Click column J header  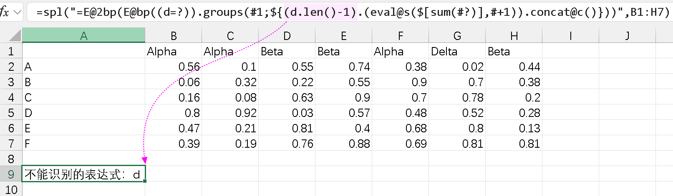coord(627,36)
